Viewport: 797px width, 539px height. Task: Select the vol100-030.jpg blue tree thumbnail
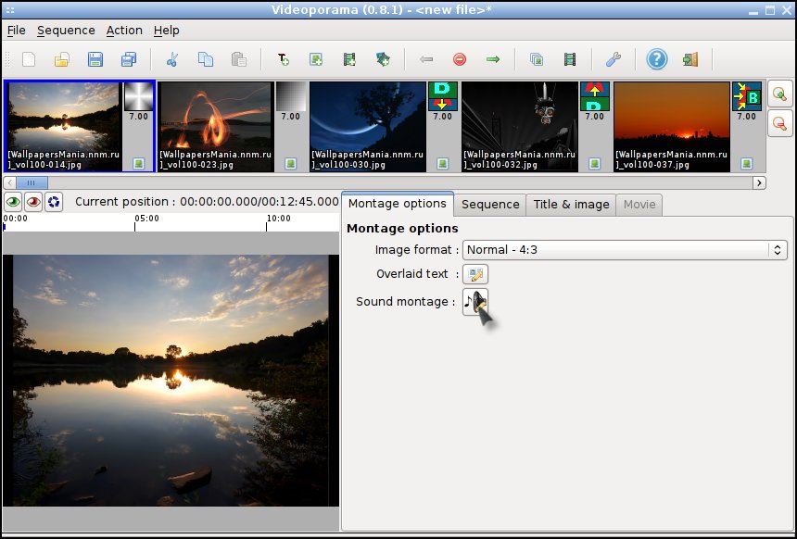click(x=368, y=127)
